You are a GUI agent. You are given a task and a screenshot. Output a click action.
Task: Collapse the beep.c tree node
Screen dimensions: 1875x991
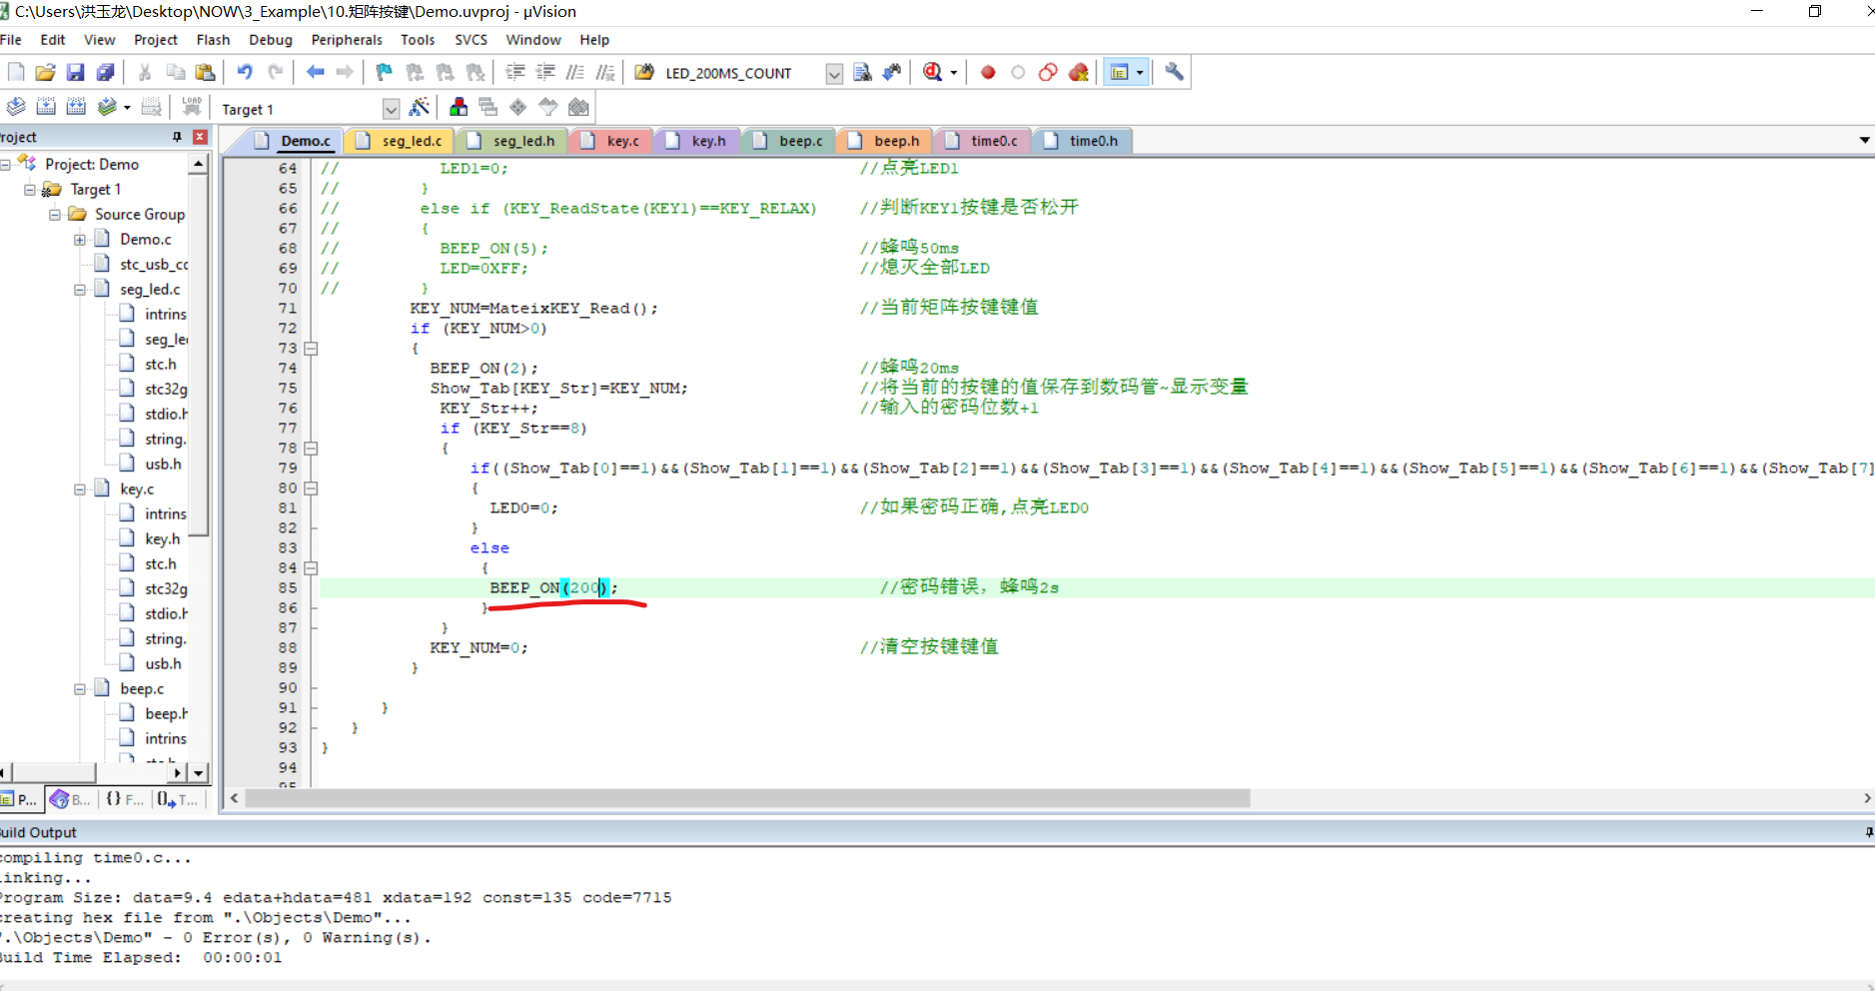tap(79, 689)
